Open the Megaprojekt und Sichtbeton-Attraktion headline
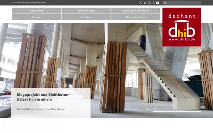 (43, 97)
